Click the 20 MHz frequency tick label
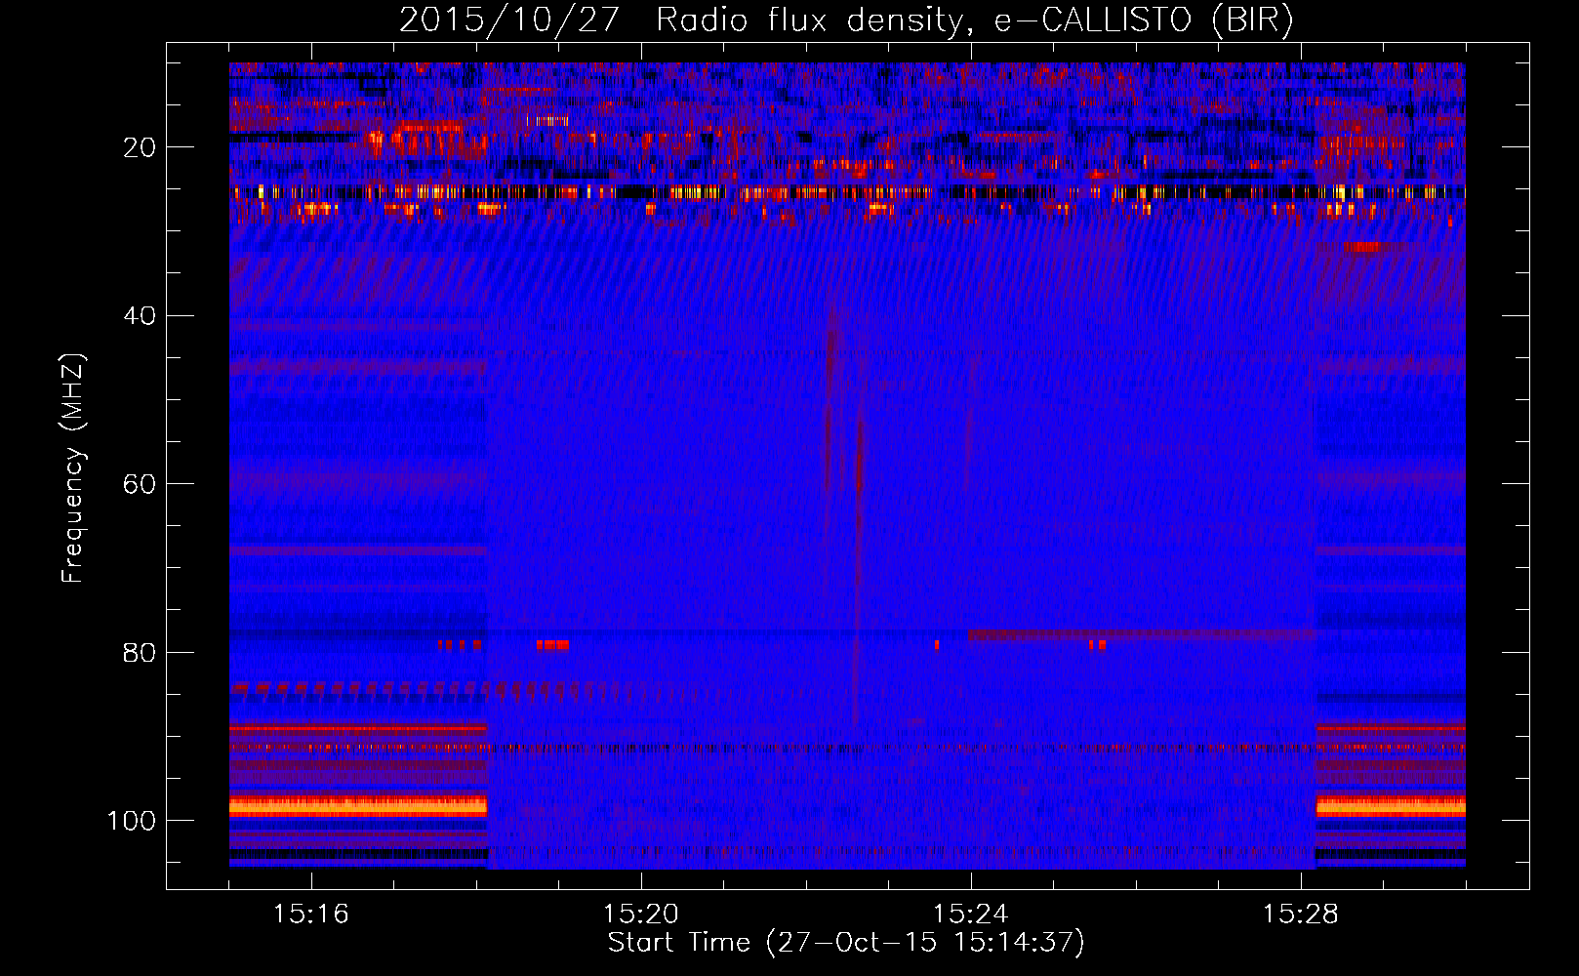Viewport: 1579px width, 976px height. pyautogui.click(x=140, y=147)
